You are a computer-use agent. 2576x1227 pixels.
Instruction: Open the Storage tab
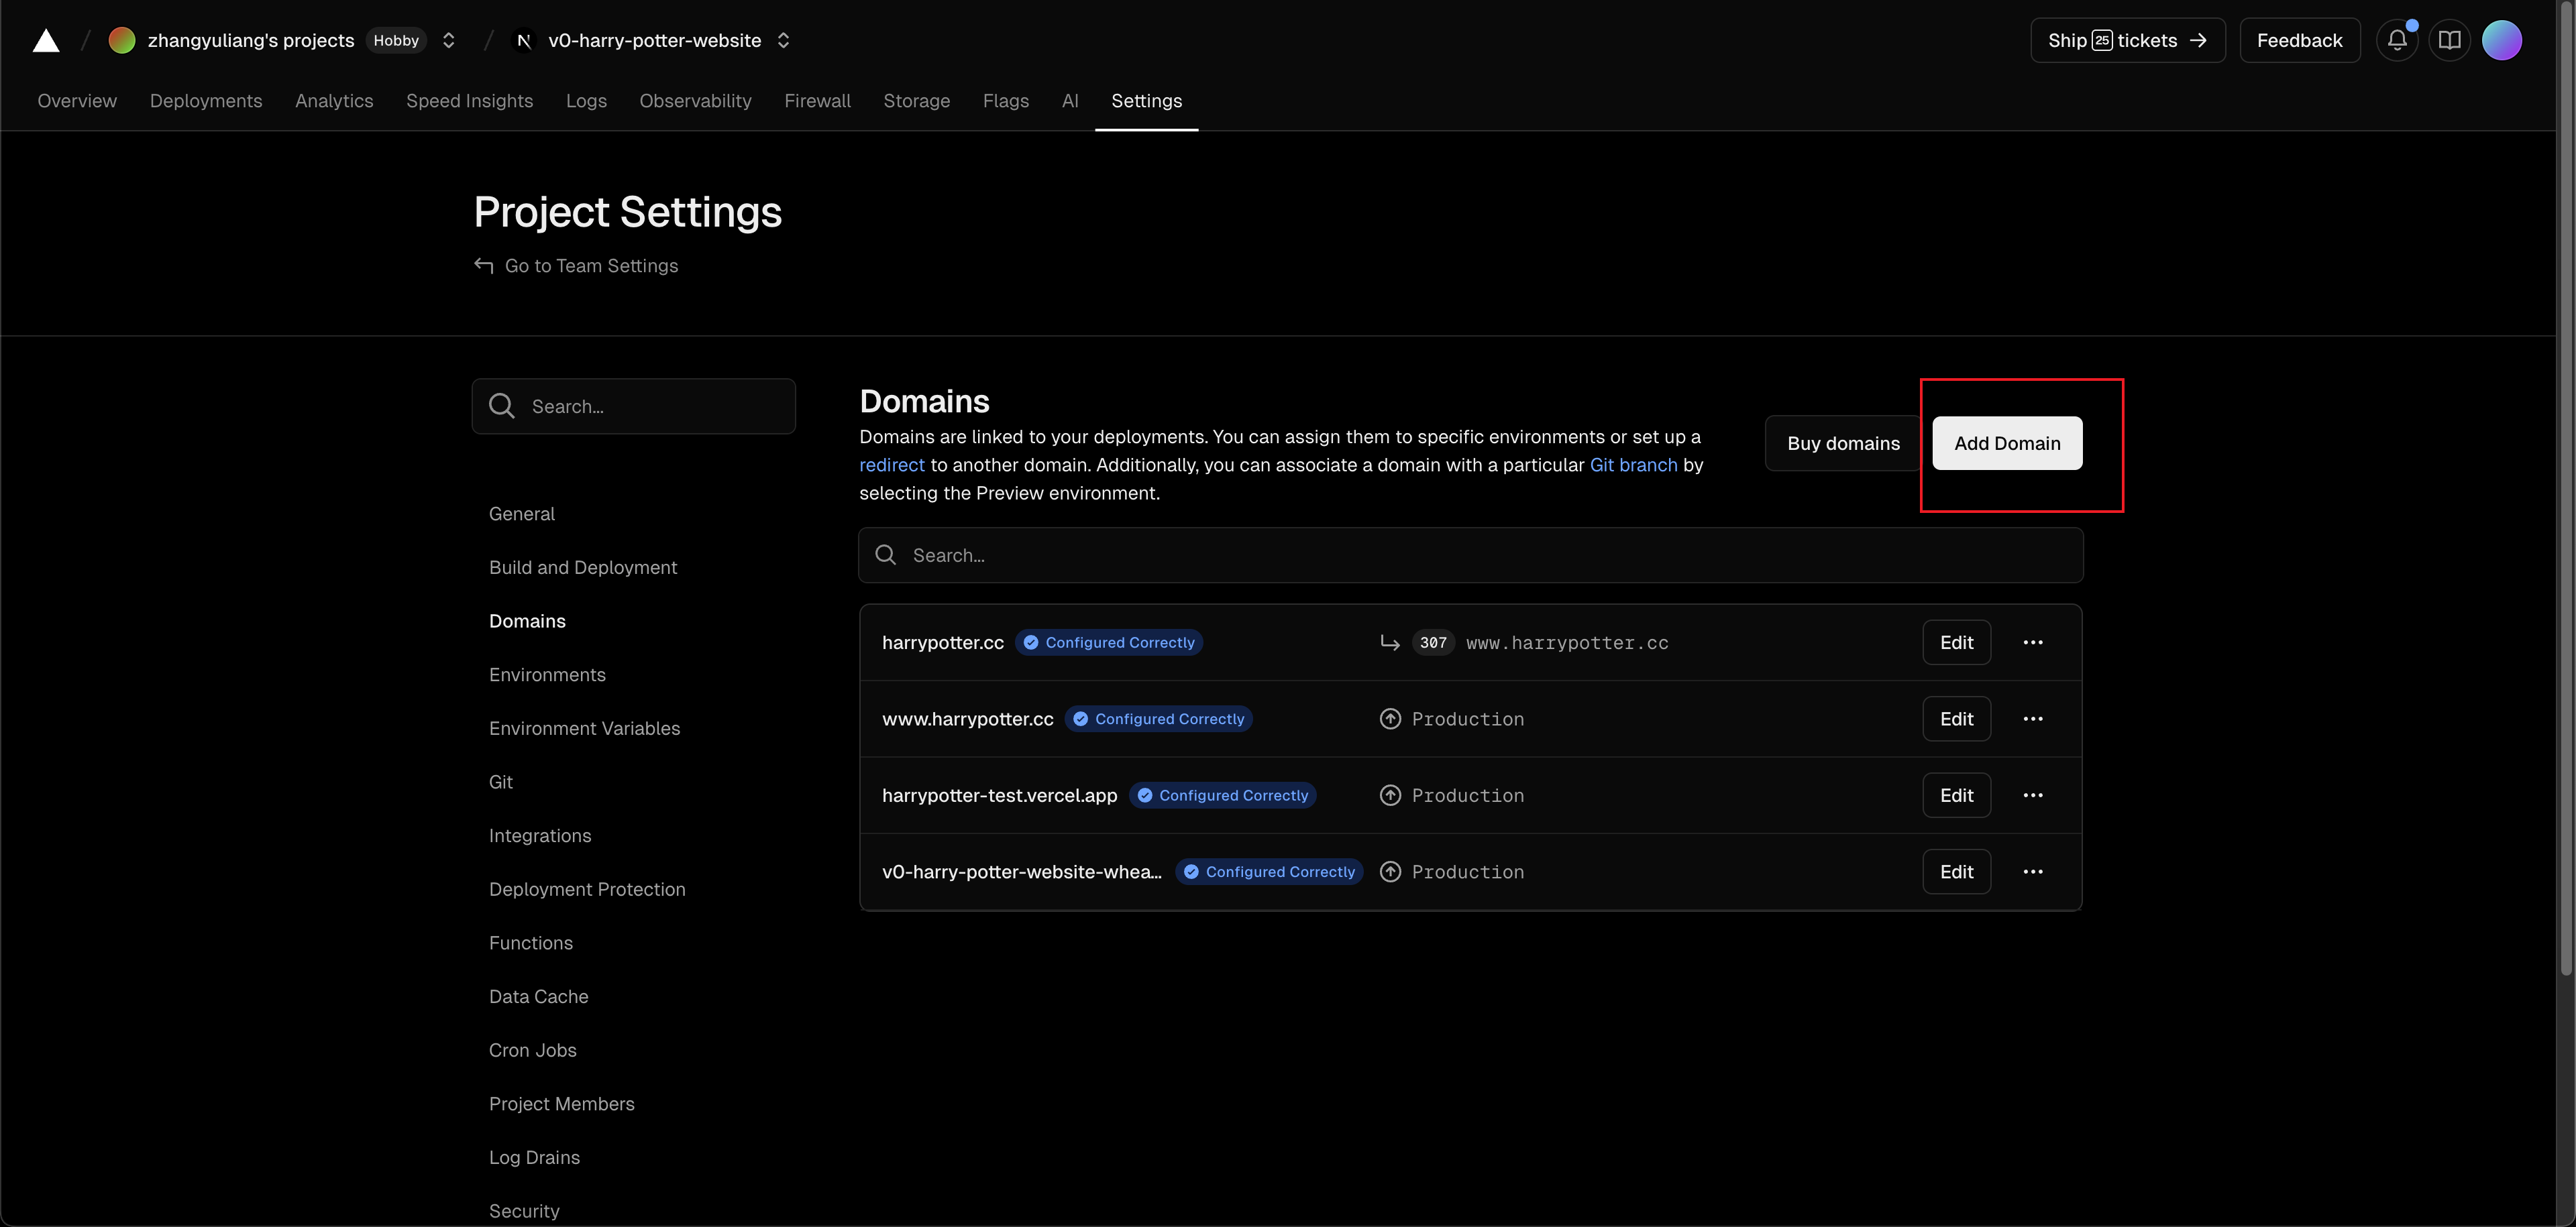point(916,101)
